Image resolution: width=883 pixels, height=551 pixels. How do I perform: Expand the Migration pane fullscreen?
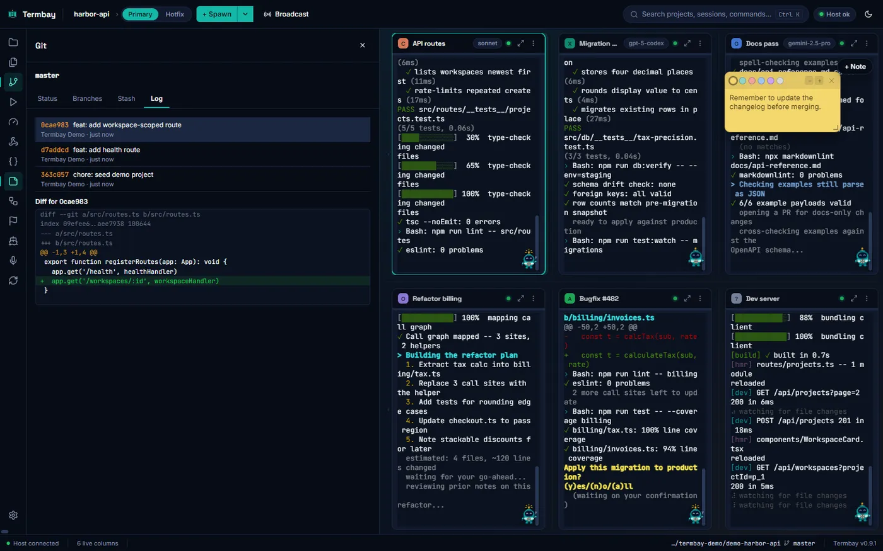[x=687, y=43]
